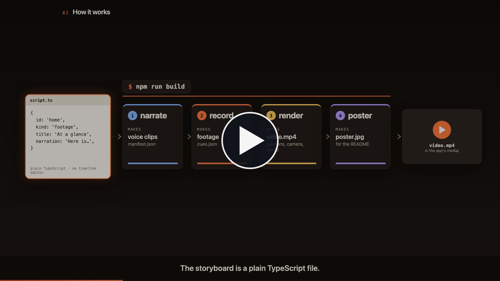
Task: Click the "for the README" text
Action: click(x=352, y=144)
